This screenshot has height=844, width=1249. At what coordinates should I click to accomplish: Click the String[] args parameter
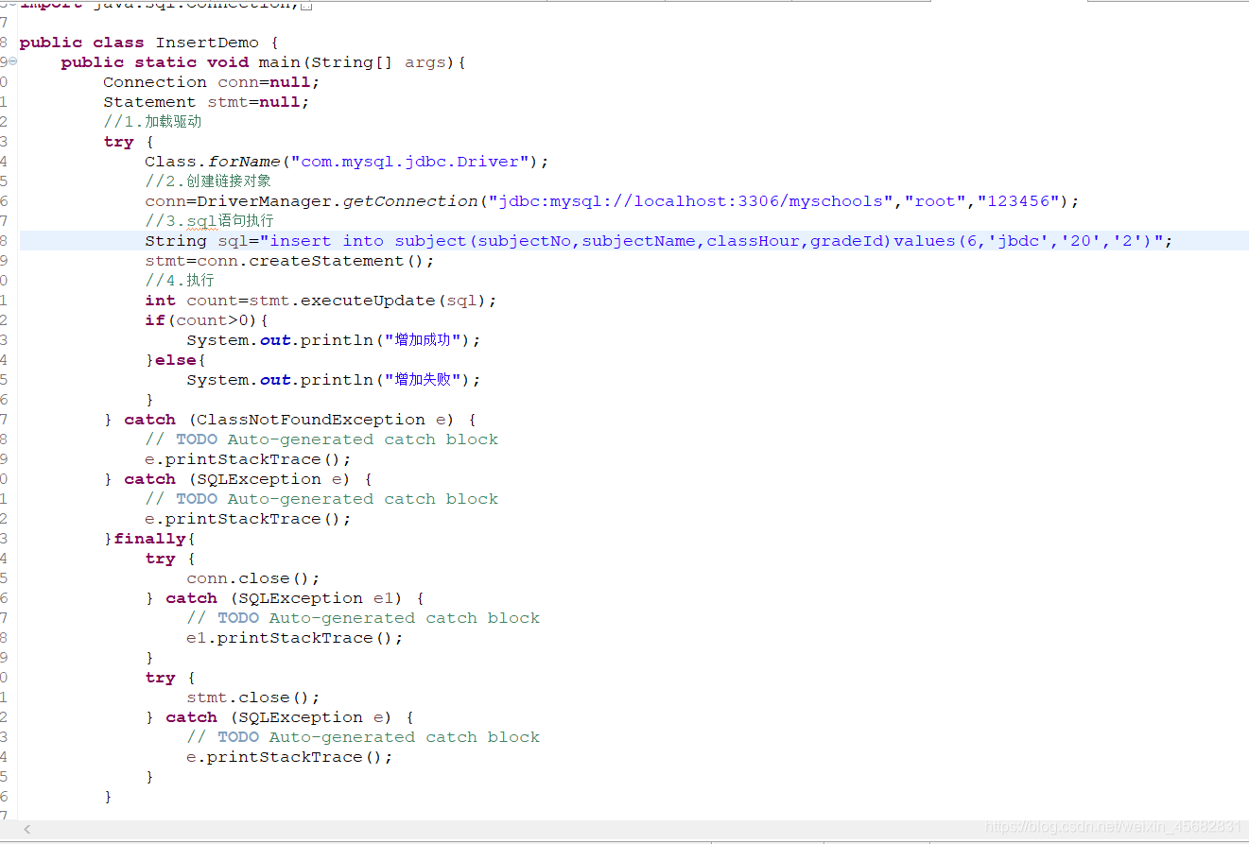(x=383, y=62)
